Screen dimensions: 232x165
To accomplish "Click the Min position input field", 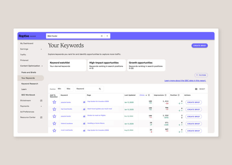I will tap(60, 89).
